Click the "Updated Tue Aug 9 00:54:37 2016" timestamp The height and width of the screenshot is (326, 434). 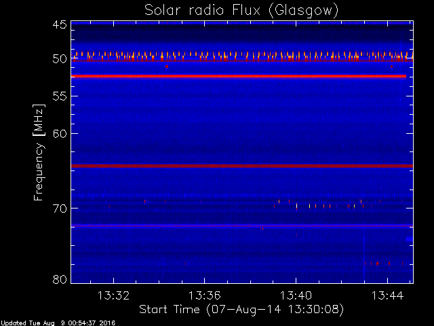pyautogui.click(x=58, y=323)
